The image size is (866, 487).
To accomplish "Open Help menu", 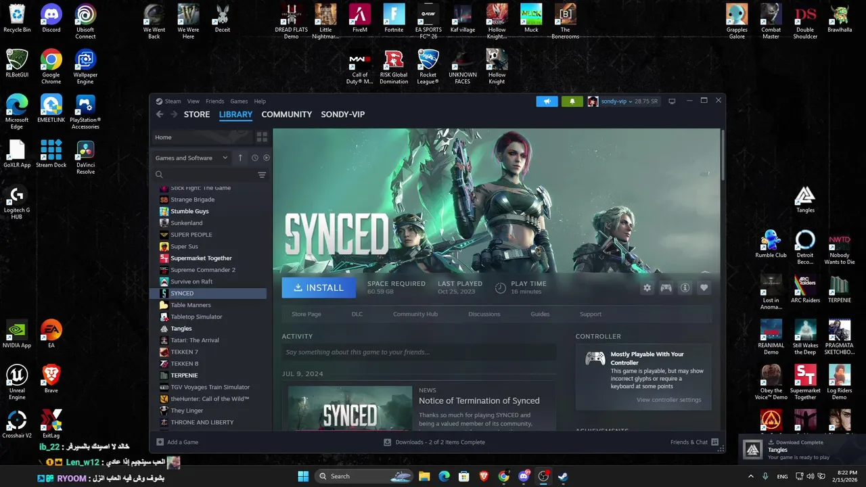I will point(260,101).
